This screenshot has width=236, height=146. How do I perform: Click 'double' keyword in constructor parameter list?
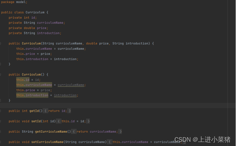point(92,43)
